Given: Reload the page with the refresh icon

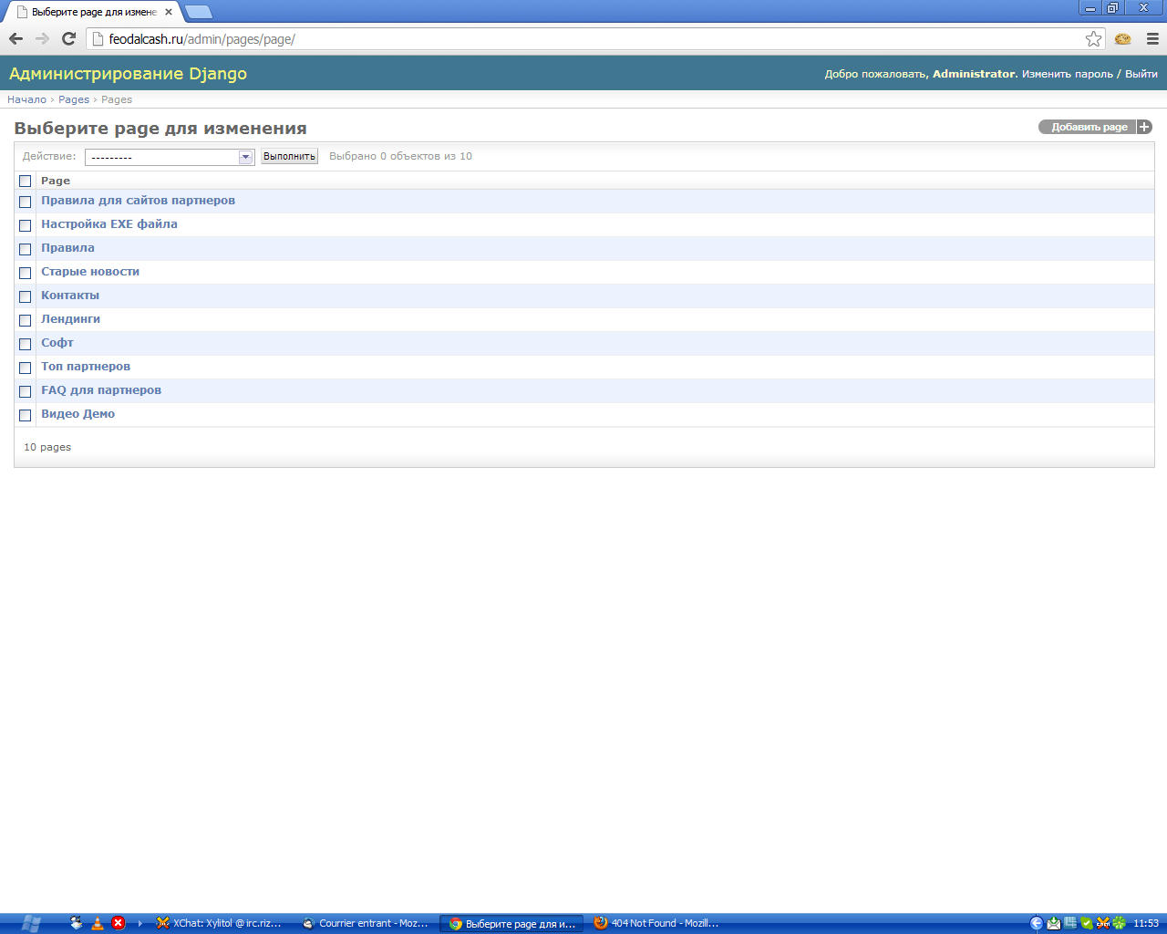Looking at the screenshot, I should click(68, 38).
